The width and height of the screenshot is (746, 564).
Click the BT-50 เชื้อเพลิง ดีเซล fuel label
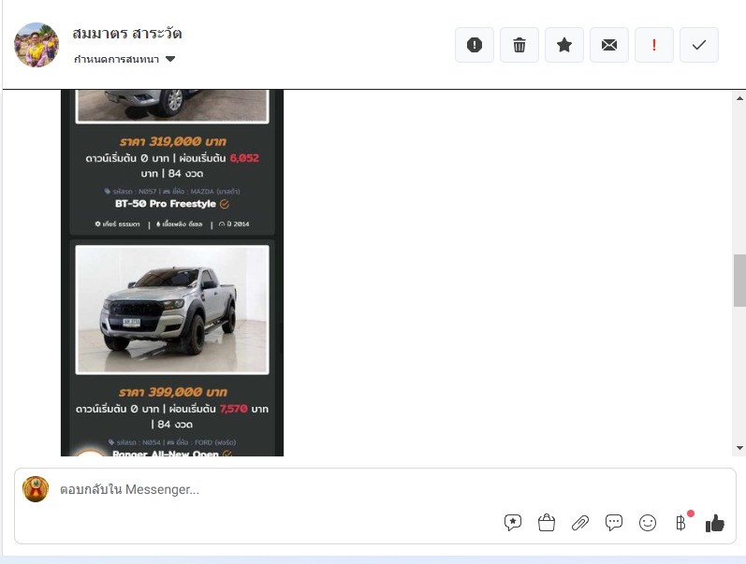(180, 224)
